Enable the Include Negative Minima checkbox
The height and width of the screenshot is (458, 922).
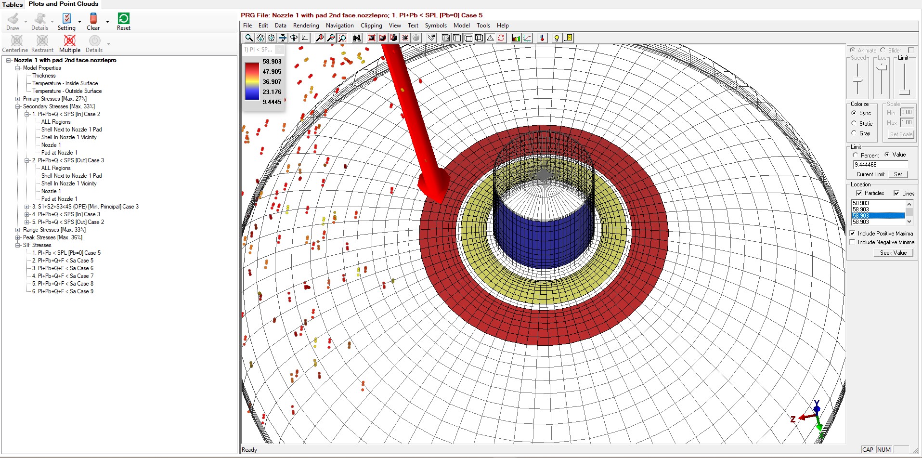point(853,242)
